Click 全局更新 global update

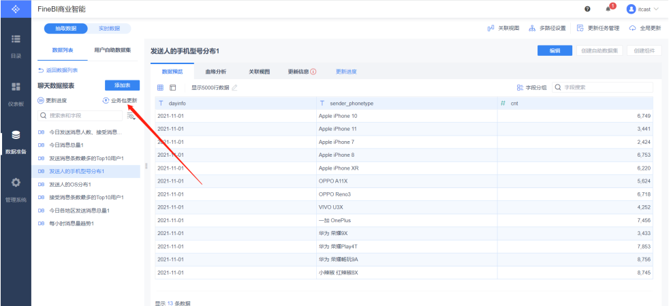tap(645, 28)
